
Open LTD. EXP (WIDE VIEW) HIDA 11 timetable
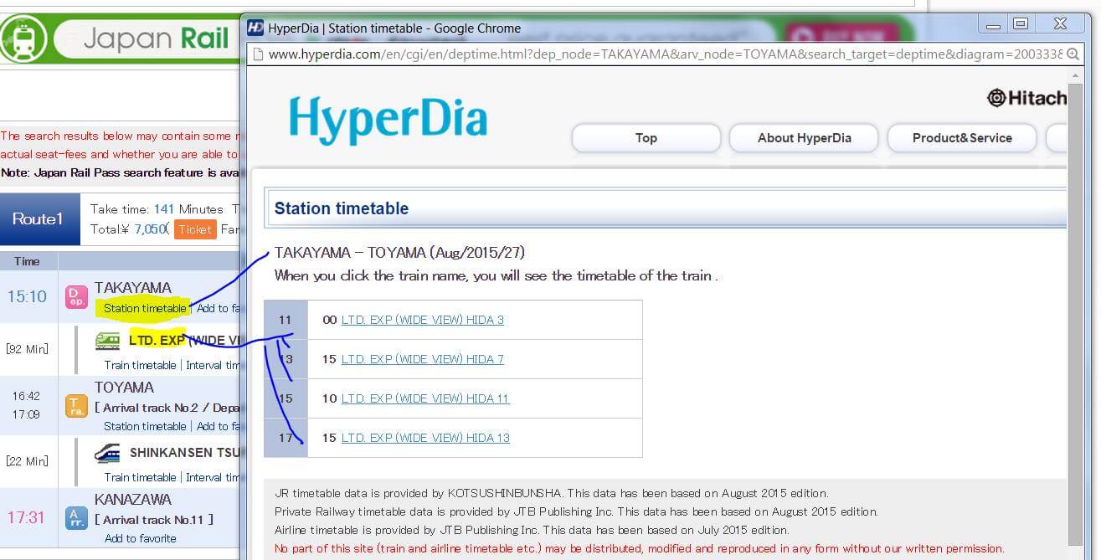[427, 398]
